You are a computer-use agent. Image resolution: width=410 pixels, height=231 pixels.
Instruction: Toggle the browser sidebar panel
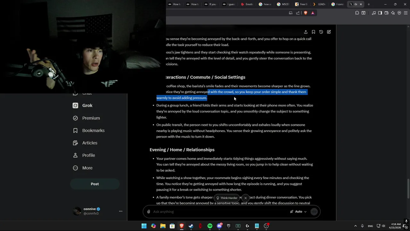click(380, 13)
